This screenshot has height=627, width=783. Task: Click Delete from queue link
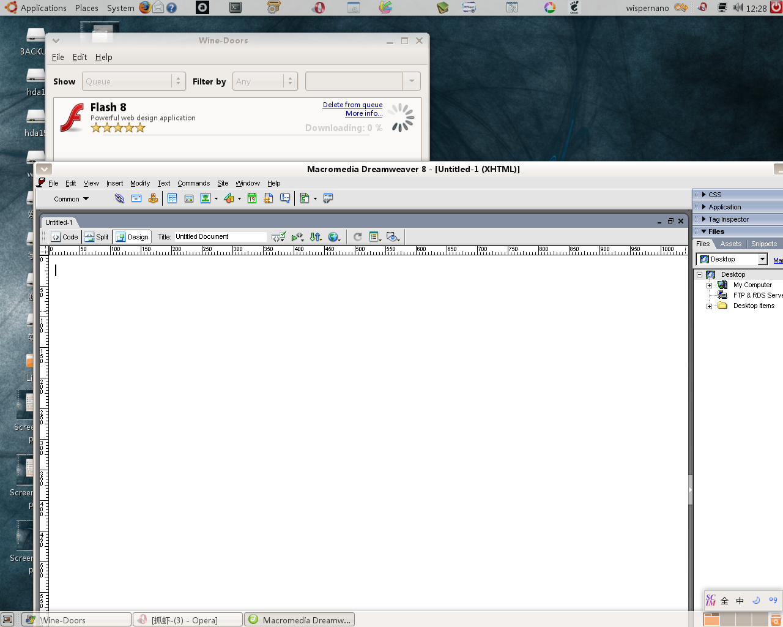point(352,105)
